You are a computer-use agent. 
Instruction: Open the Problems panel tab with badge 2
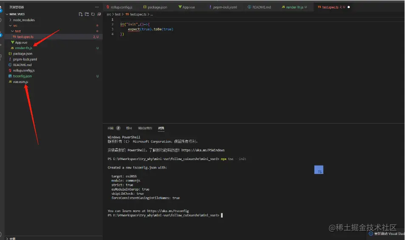(x=113, y=128)
